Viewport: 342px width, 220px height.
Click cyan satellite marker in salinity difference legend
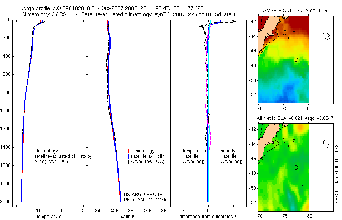click(x=218, y=156)
